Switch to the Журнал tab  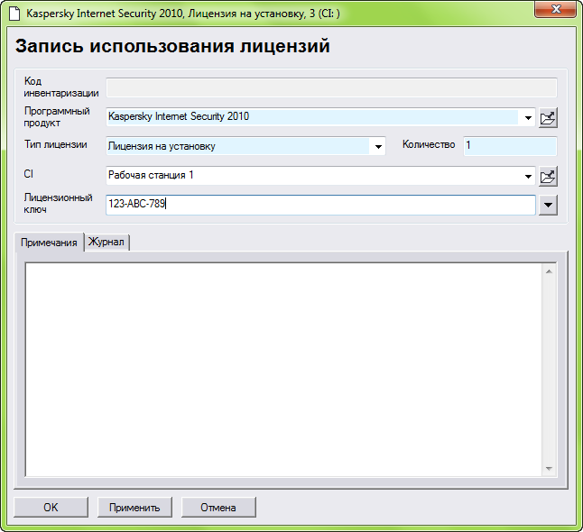coord(106,242)
